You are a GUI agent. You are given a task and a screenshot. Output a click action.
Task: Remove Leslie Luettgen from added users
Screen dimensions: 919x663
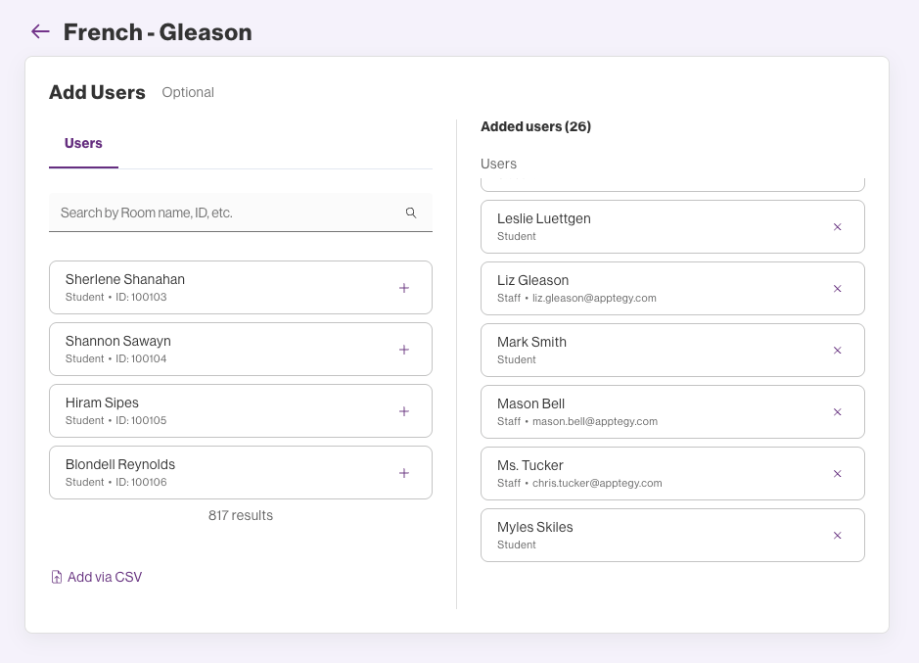tap(837, 227)
